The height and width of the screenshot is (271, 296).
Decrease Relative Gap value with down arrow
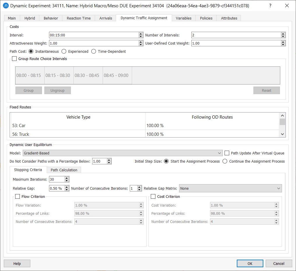point(67,190)
